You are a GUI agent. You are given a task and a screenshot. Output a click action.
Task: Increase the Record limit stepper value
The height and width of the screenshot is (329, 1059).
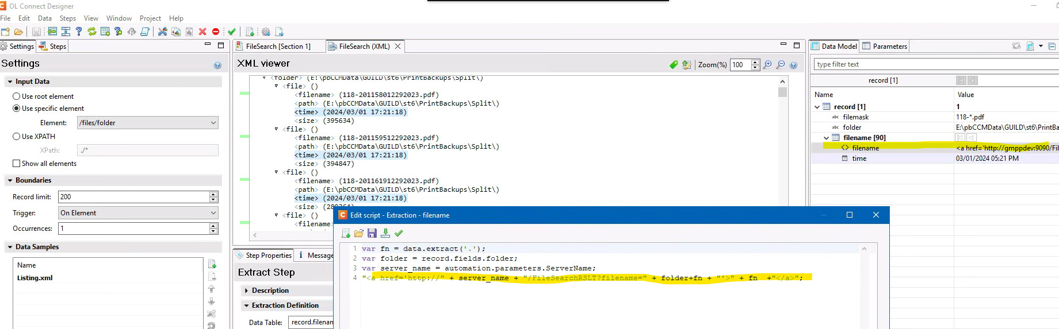(213, 195)
